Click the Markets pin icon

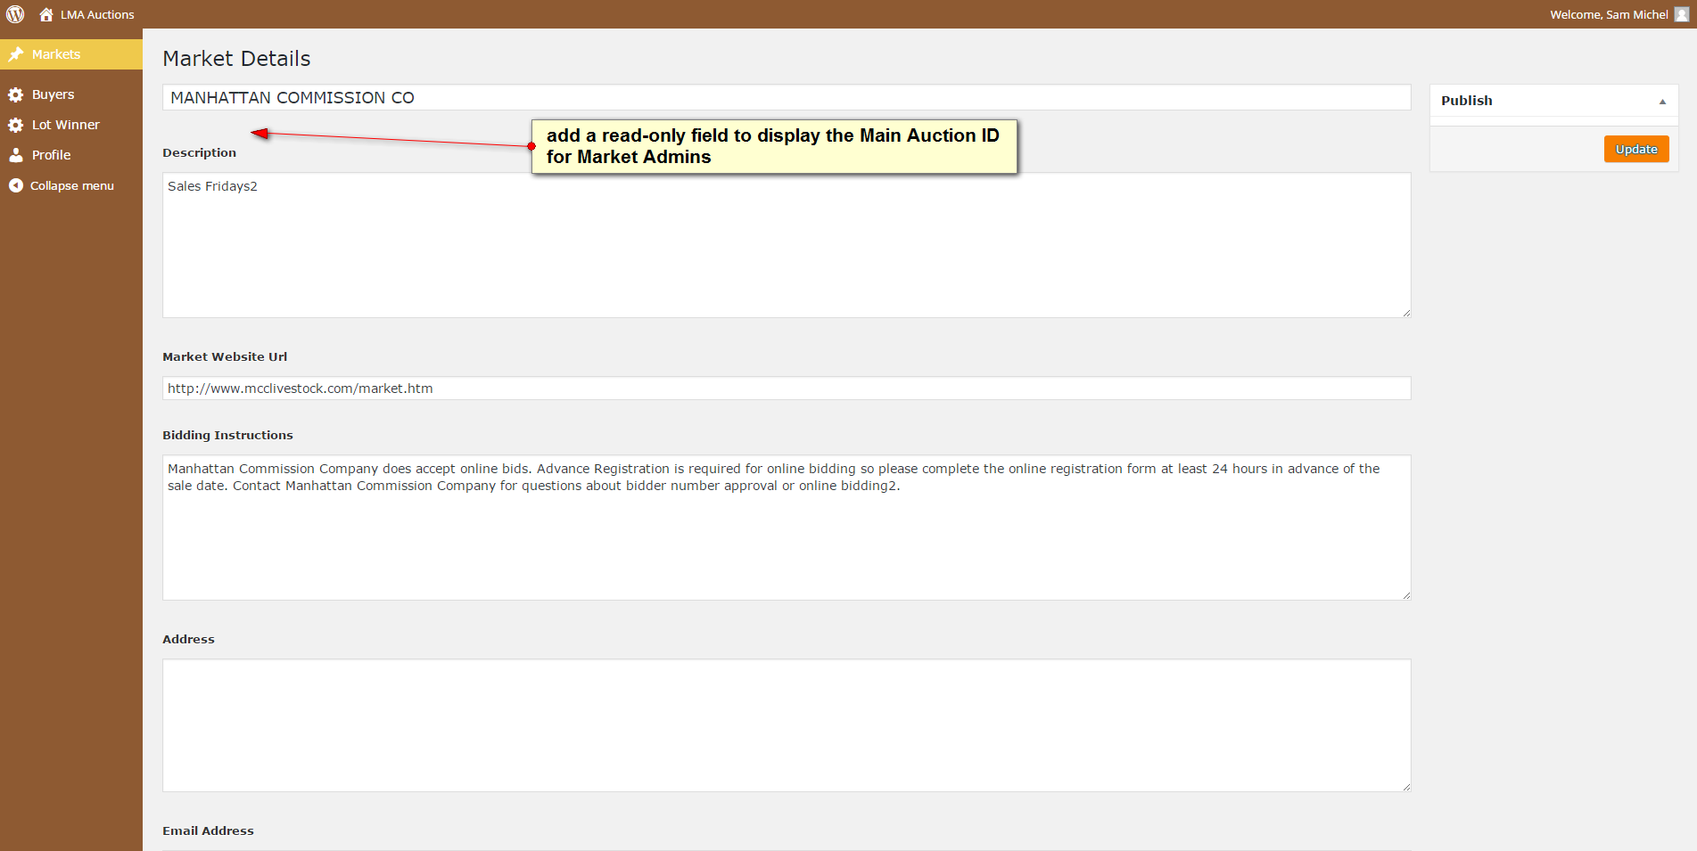tap(15, 54)
